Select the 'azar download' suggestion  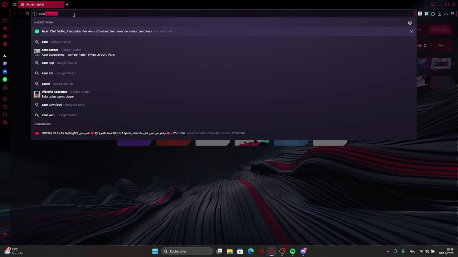pyautogui.click(x=224, y=105)
